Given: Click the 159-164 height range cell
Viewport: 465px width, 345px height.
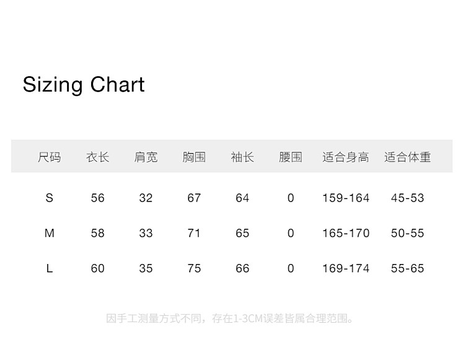Looking at the screenshot, I should pyautogui.click(x=345, y=198).
